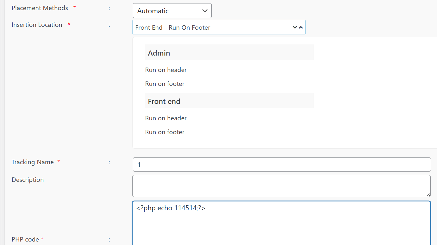
Task: Click the Tracking Name label
Action: (x=33, y=162)
